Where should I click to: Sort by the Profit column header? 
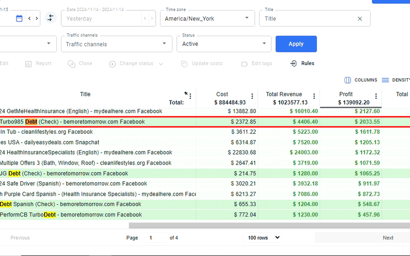point(346,94)
